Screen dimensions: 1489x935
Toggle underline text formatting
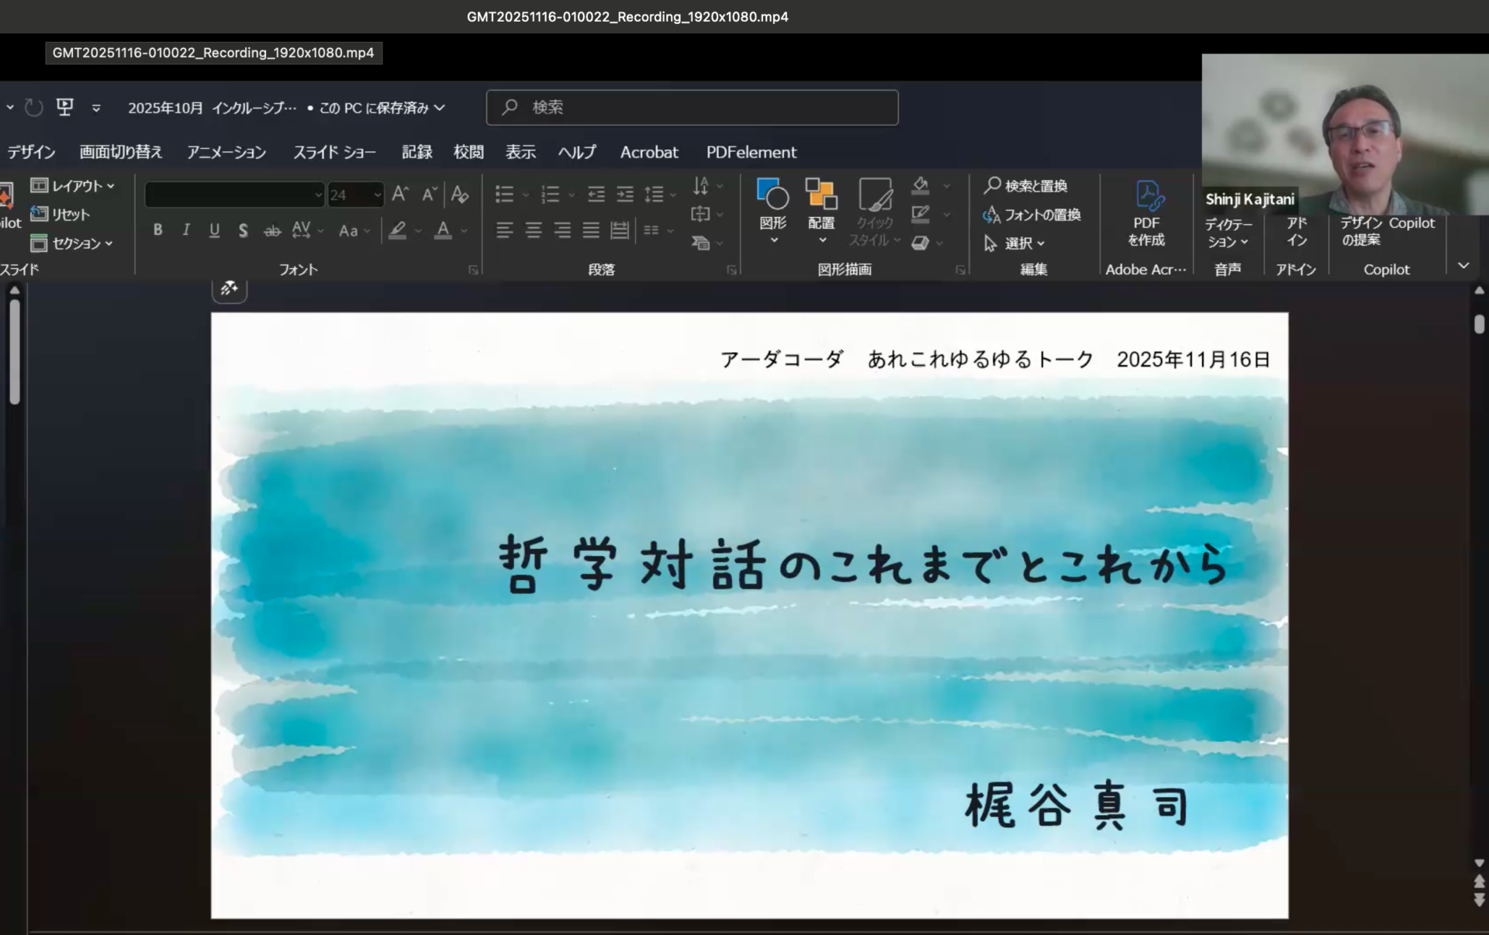pos(215,229)
